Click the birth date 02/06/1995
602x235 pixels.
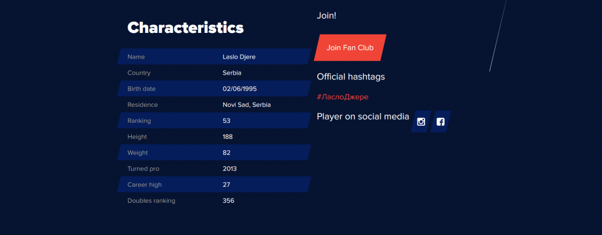pos(240,89)
